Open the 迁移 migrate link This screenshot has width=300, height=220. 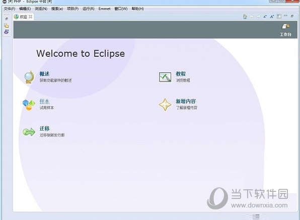44,129
